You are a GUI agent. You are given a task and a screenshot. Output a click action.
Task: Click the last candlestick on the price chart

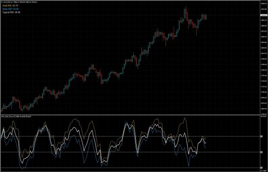pos(206,17)
